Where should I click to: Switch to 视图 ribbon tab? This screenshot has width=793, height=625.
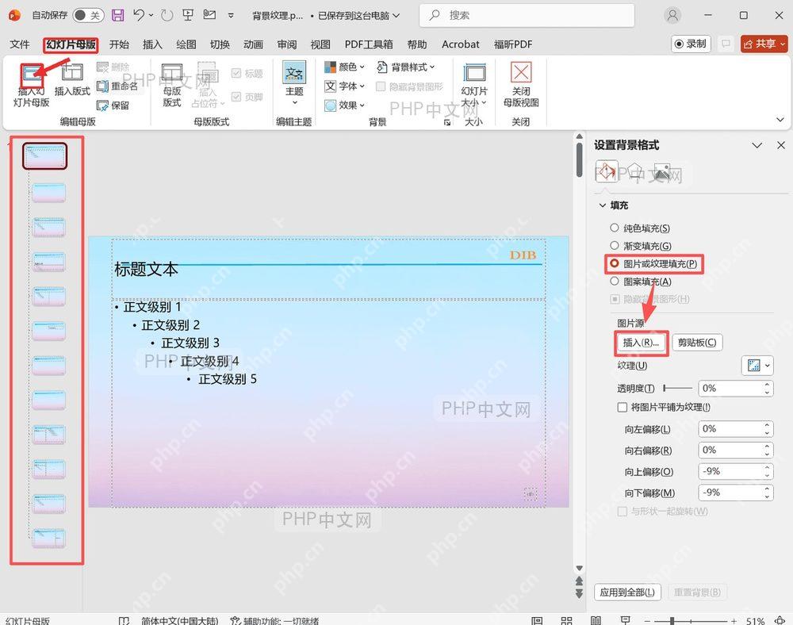[320, 44]
